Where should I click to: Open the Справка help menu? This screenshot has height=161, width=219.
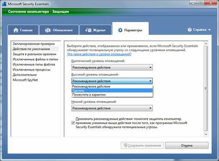coord(199,30)
